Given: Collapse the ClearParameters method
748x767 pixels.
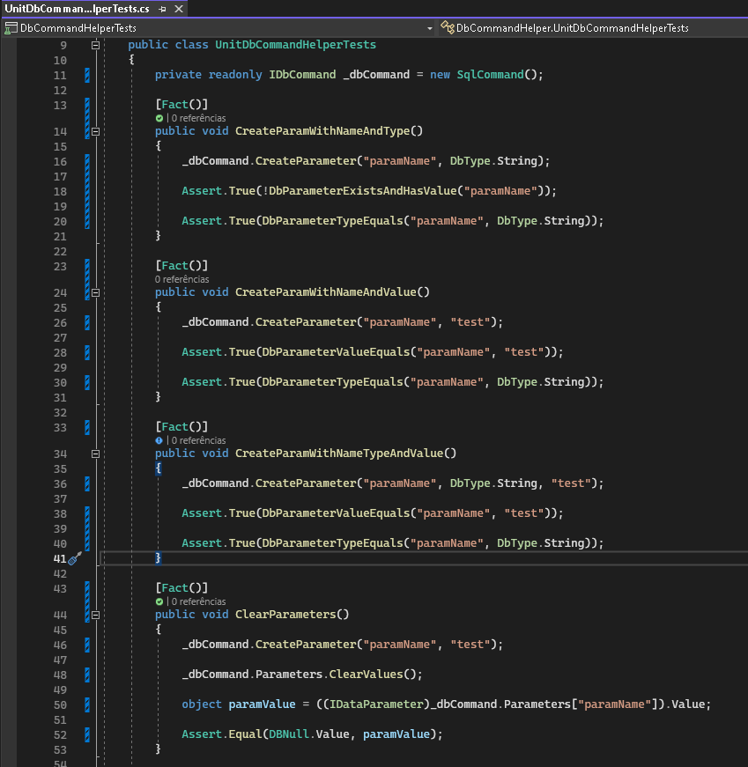Looking at the screenshot, I should [95, 616].
